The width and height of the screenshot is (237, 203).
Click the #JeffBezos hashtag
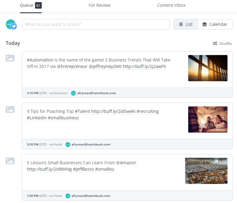[83, 169]
